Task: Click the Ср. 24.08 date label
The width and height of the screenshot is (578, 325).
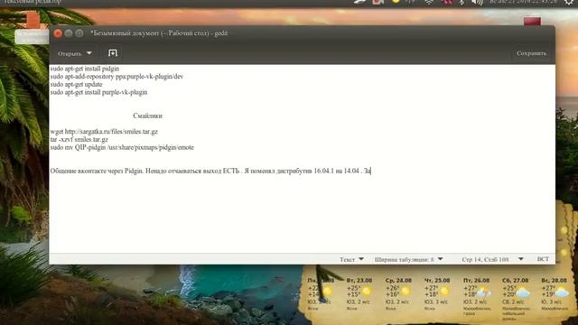Action: [398, 281]
